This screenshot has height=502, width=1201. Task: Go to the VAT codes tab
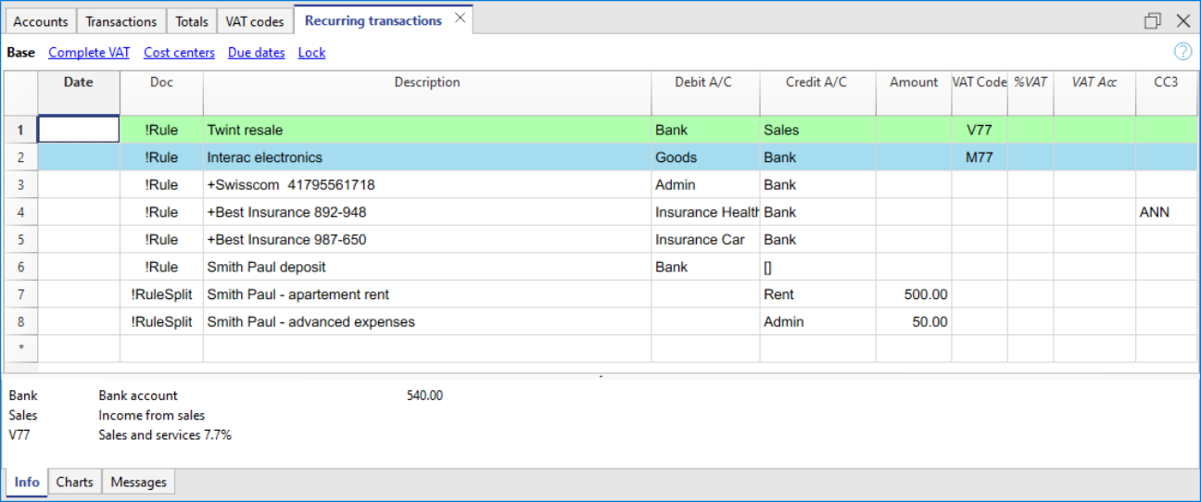(x=255, y=21)
